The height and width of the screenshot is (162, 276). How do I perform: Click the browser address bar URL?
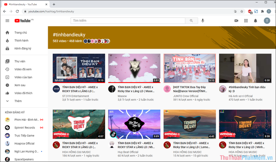[x=51, y=11]
